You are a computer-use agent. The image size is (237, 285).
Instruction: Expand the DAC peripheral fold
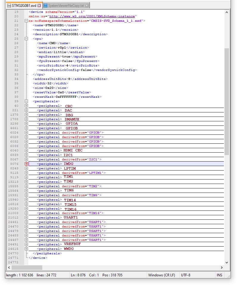pos(26,110)
